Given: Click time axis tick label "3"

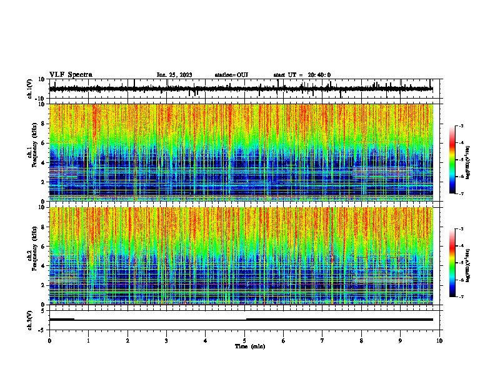Looking at the screenshot, I should coord(166,341).
